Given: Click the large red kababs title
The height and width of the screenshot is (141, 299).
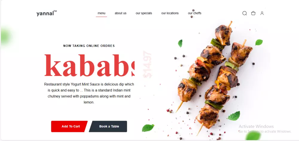Looking at the screenshot, I should point(89,65).
